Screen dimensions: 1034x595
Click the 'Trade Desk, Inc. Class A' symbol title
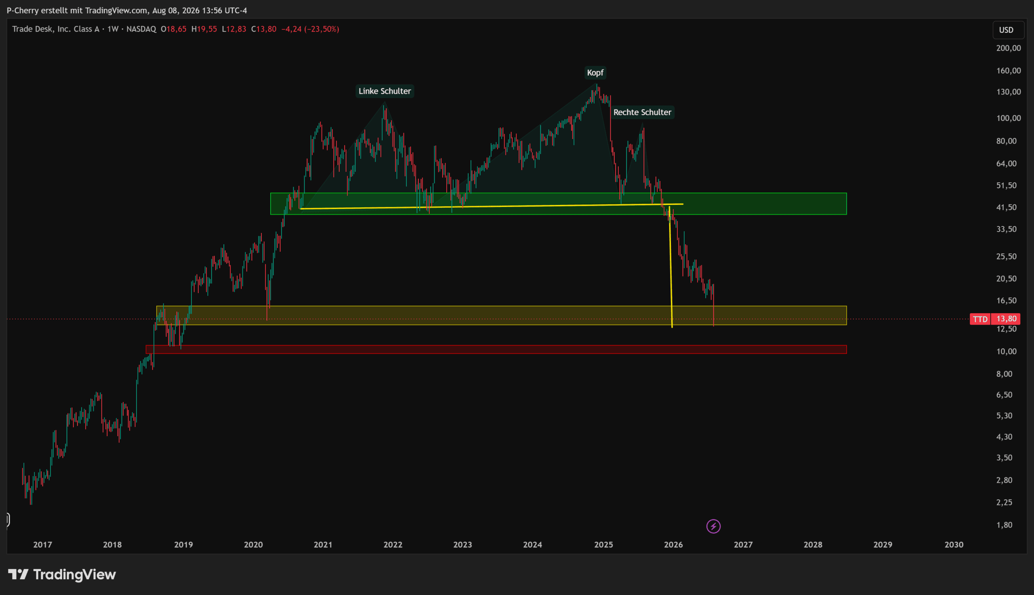pos(55,29)
